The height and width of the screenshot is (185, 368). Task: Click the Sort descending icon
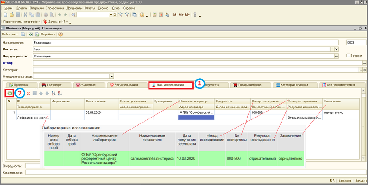60,94
